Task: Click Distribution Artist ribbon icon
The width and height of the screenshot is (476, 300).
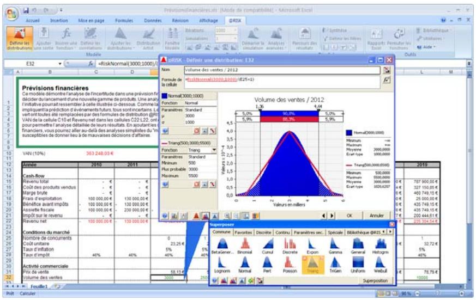Action: 148,34
